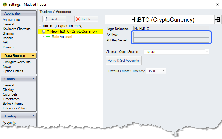Open Appearance settings
Image resolution: width=222 pixels, height=139 pixels.
pos(11,20)
